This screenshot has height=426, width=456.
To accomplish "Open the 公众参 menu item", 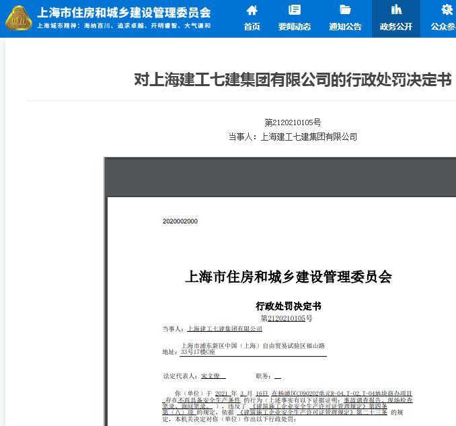I will coord(443,26).
